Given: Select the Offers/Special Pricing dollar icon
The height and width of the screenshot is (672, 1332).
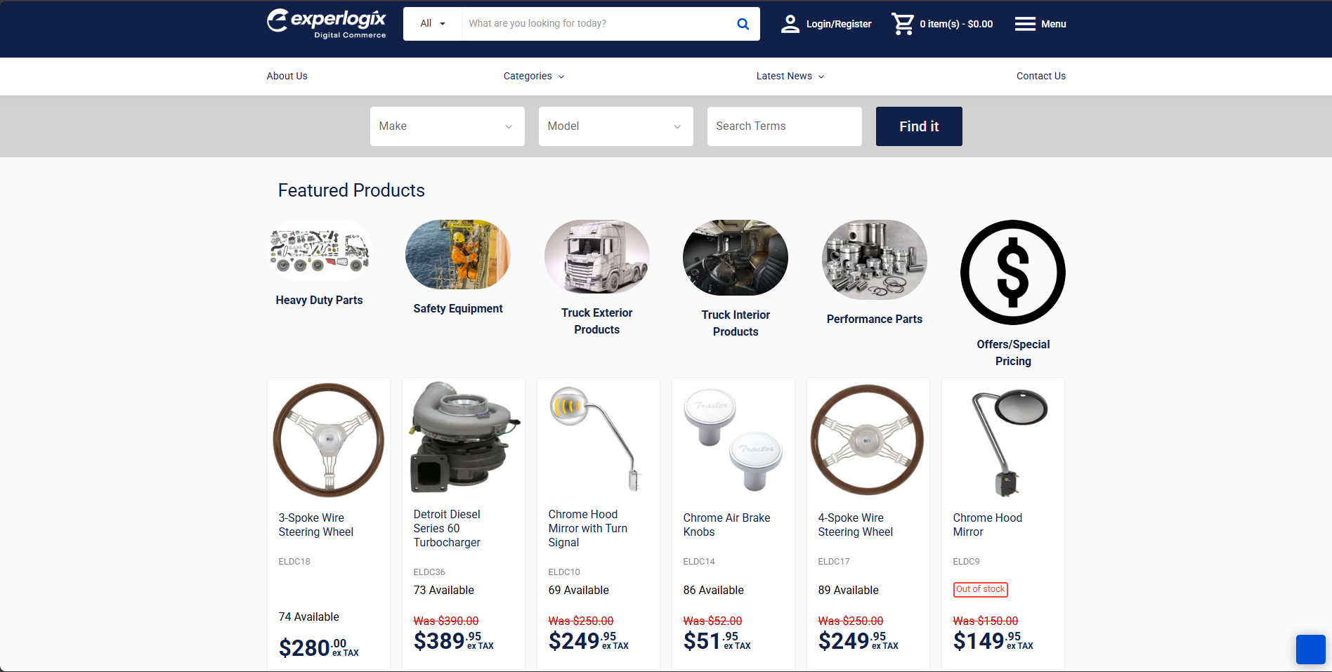Looking at the screenshot, I should pyautogui.click(x=1013, y=272).
